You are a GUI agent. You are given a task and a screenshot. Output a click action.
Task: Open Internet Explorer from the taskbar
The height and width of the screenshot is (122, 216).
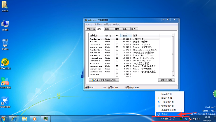pos(14,119)
